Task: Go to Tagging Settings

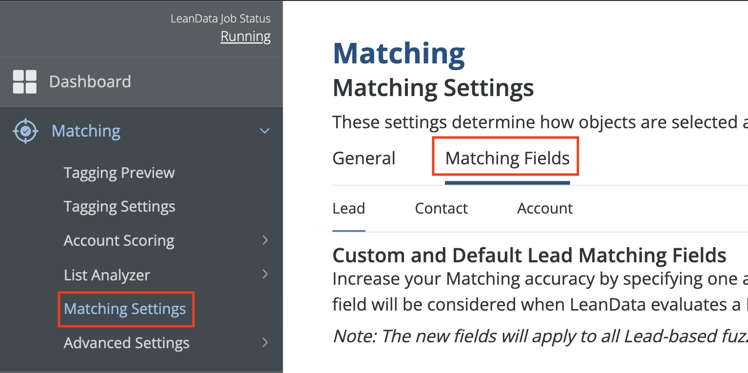Action: pos(119,206)
